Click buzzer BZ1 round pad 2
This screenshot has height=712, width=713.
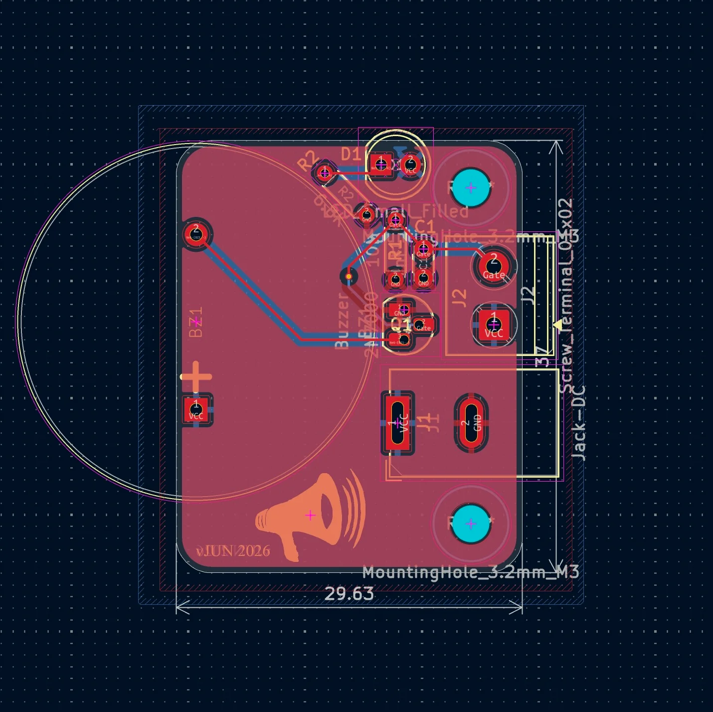pos(196,233)
